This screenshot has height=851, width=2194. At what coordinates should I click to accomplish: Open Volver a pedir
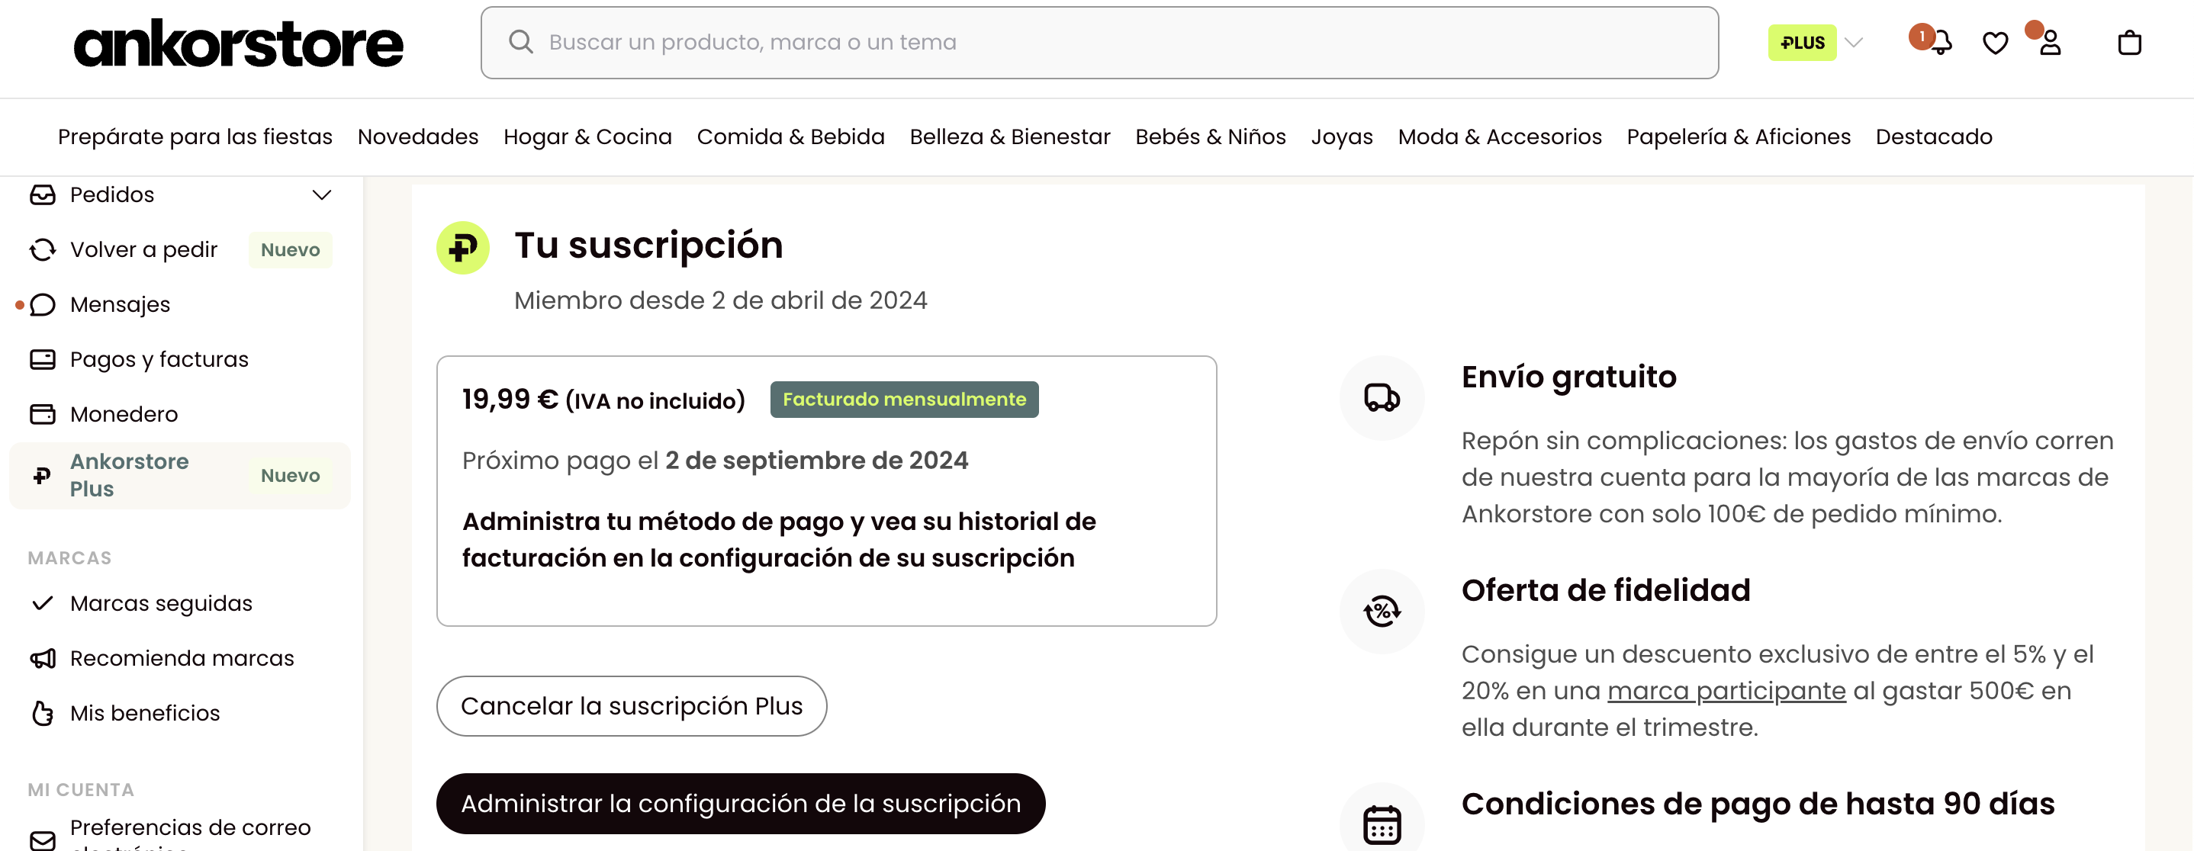tap(144, 249)
